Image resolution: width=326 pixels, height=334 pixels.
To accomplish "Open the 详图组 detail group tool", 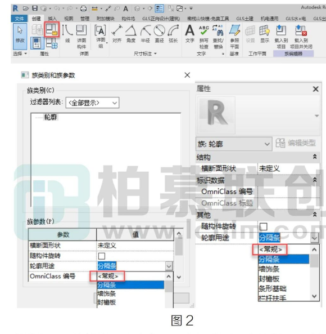I will coord(101,36).
